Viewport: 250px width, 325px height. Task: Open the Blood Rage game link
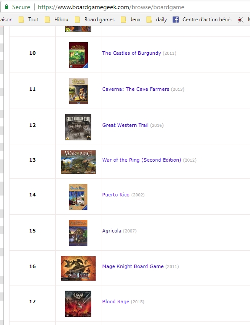(116, 302)
